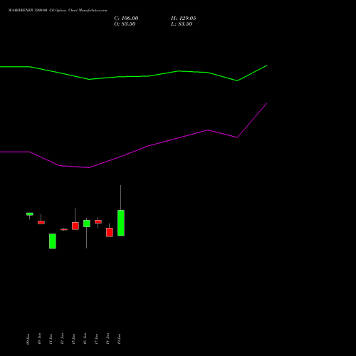Click the low value 'L: 83.50'
The width and height of the screenshot is (356, 356).
point(182,24)
